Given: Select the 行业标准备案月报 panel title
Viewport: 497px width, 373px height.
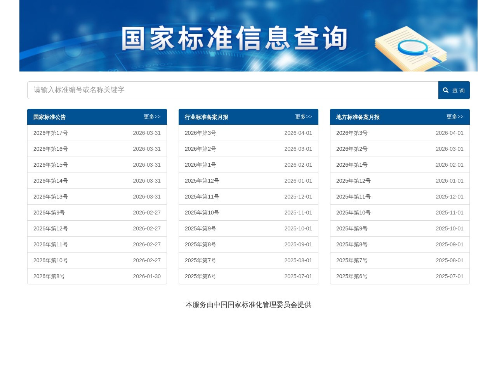Looking at the screenshot, I should tap(207, 117).
